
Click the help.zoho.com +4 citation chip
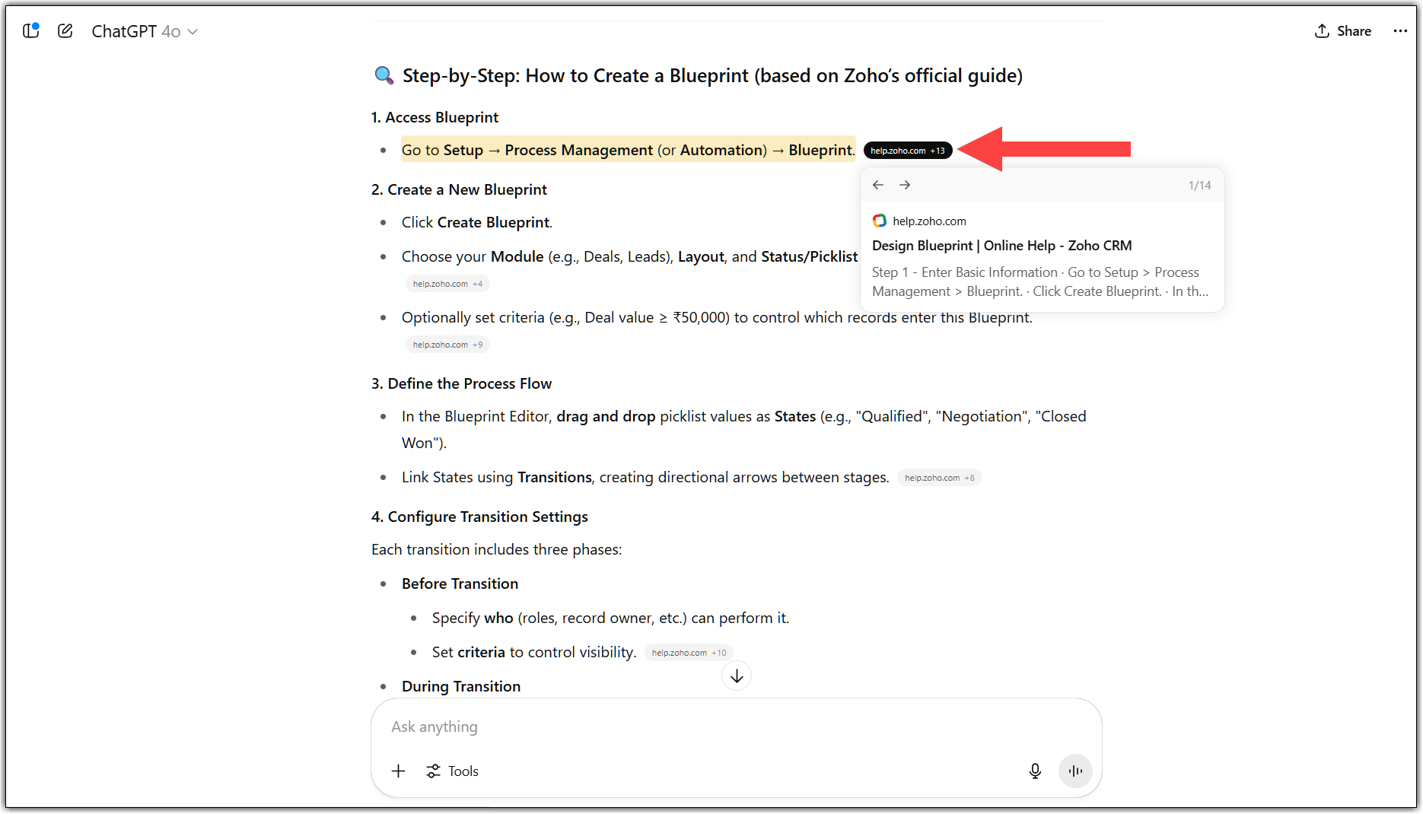pyautogui.click(x=447, y=284)
